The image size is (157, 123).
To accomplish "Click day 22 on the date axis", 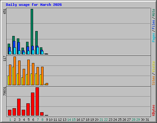I will (106, 120).
